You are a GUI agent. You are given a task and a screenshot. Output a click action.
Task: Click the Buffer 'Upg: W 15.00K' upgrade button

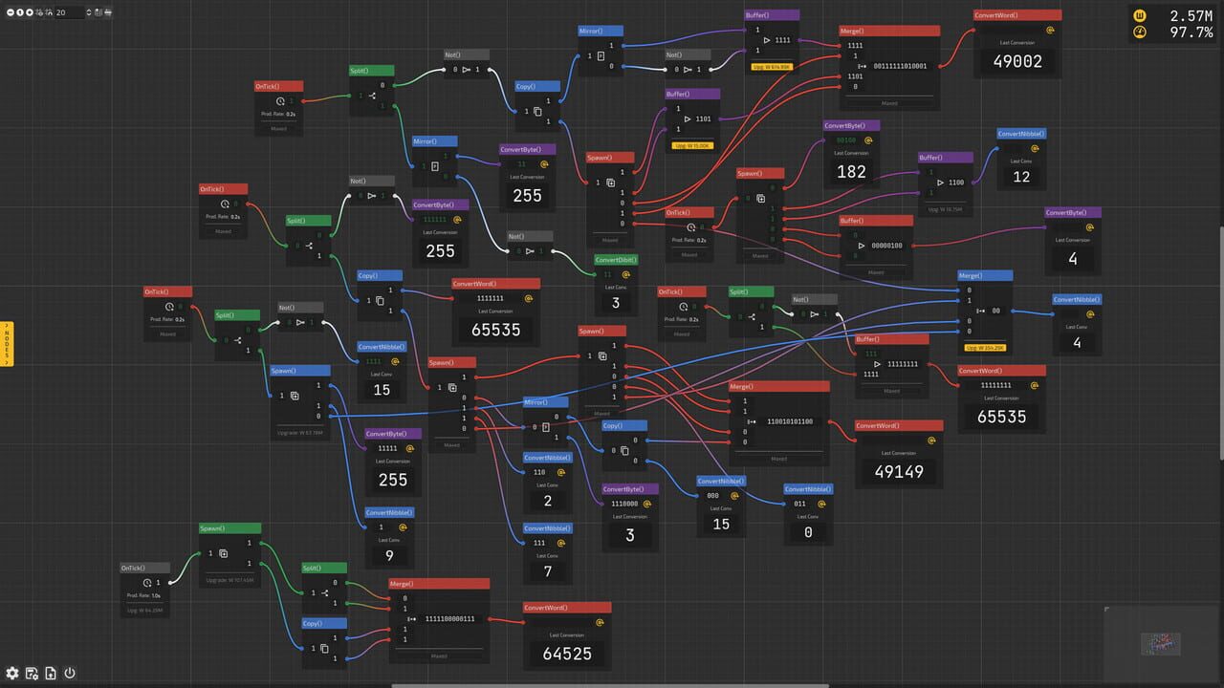tap(692, 145)
